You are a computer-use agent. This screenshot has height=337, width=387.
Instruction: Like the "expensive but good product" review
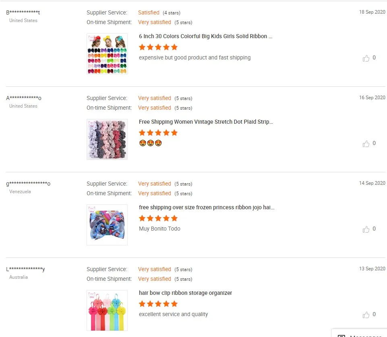[x=366, y=58]
